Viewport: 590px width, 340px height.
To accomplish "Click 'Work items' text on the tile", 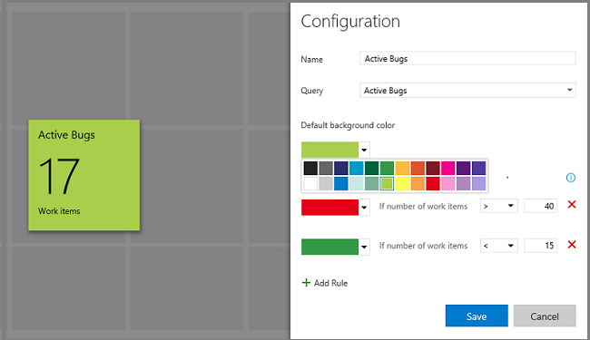I will [59, 211].
